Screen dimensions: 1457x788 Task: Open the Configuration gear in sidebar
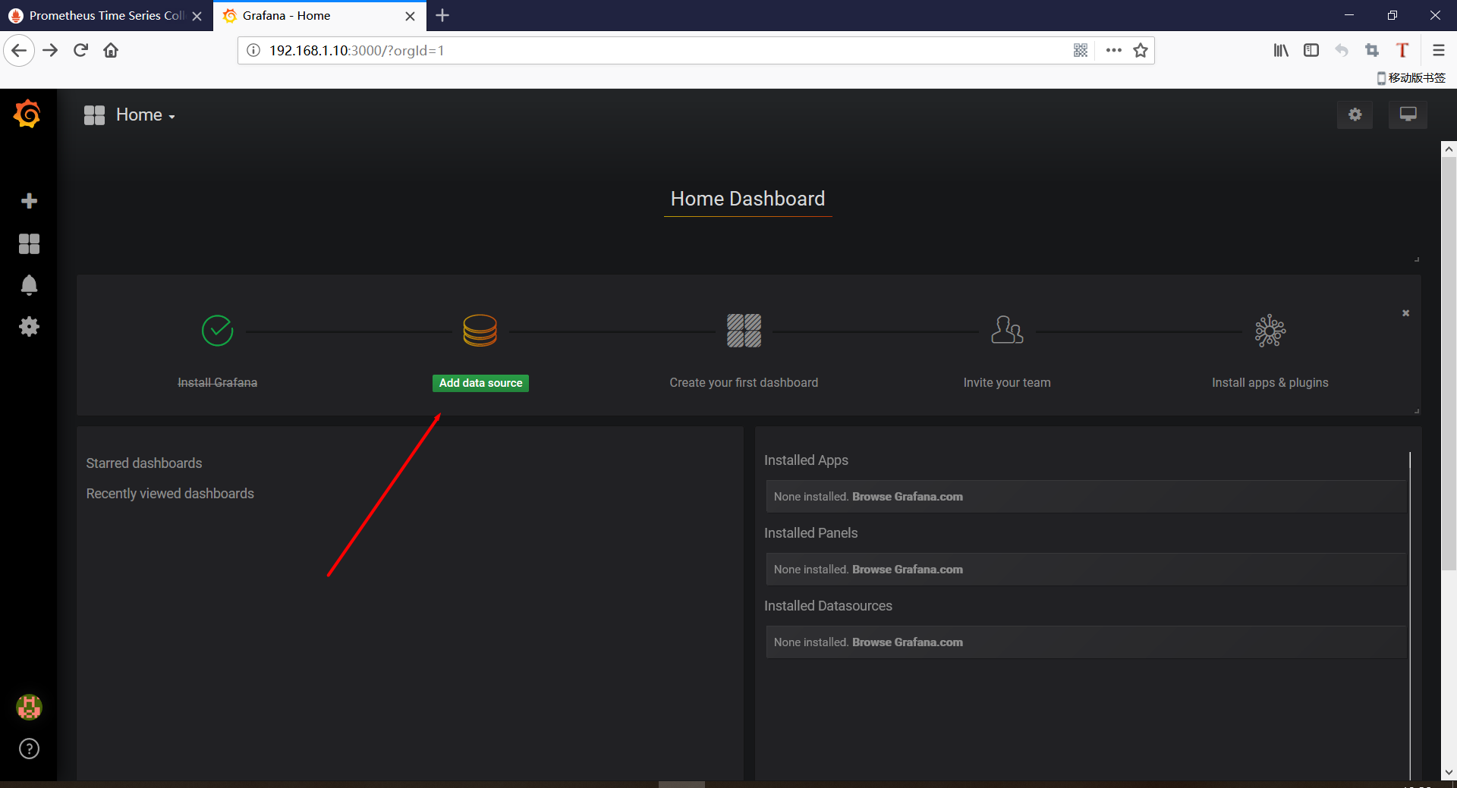click(29, 327)
